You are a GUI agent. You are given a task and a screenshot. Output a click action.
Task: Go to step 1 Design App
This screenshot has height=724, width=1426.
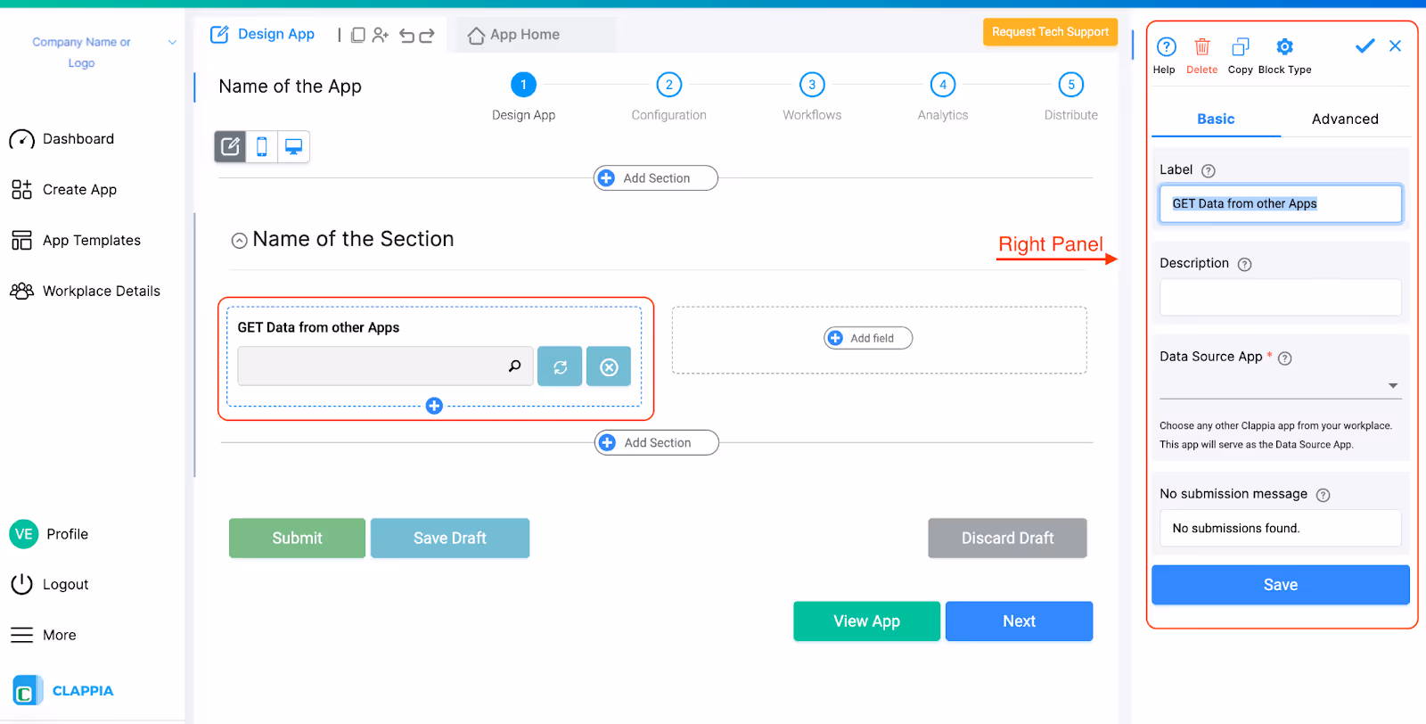click(x=523, y=85)
